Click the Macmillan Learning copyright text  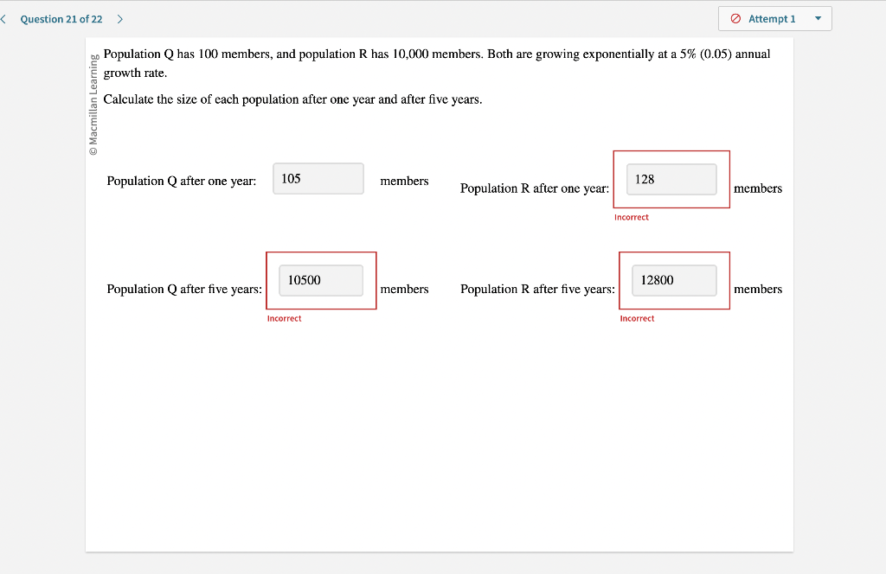pos(93,101)
